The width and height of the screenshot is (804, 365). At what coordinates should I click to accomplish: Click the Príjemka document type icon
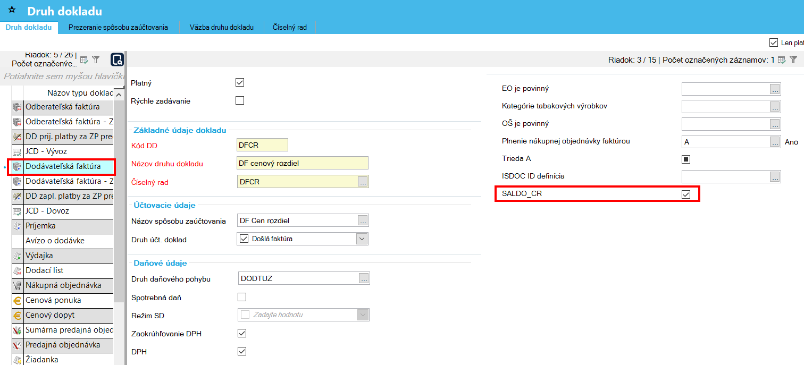coord(17,226)
